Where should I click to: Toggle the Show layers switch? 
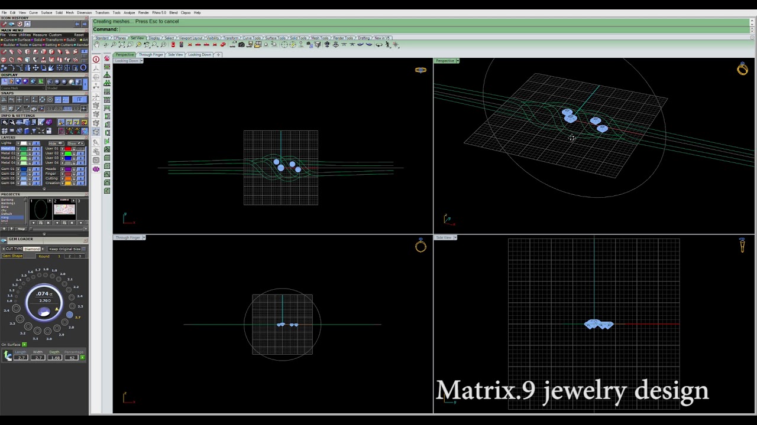point(76,143)
